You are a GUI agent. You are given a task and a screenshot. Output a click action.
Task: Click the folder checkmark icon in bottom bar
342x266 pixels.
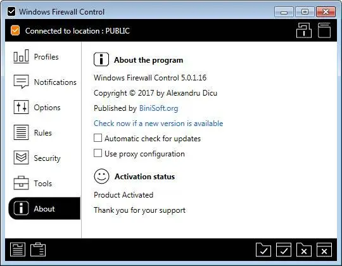click(x=263, y=250)
